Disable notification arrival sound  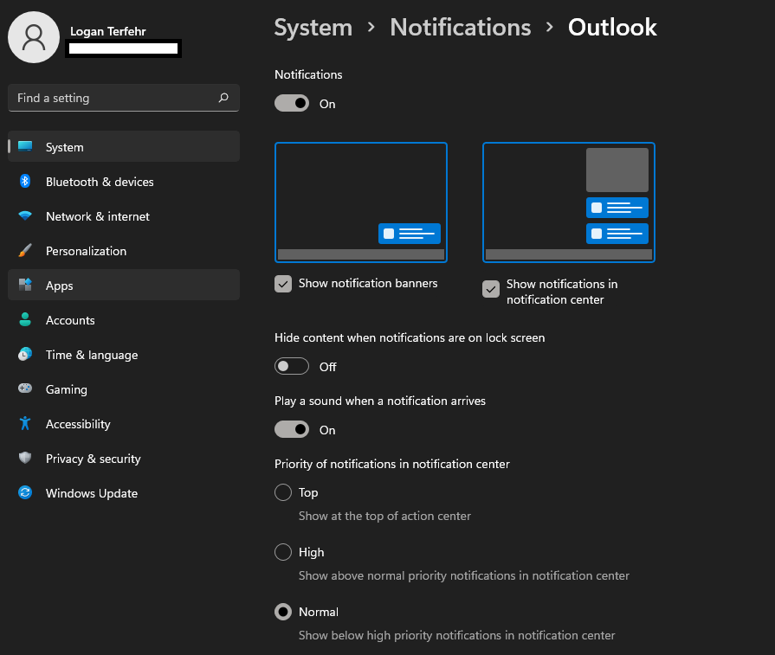click(291, 429)
